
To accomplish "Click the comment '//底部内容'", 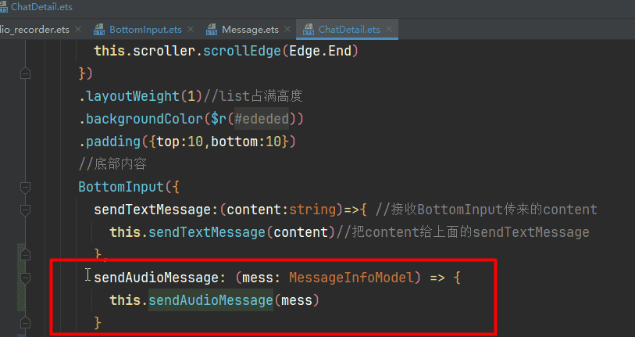I will click(x=112, y=164).
